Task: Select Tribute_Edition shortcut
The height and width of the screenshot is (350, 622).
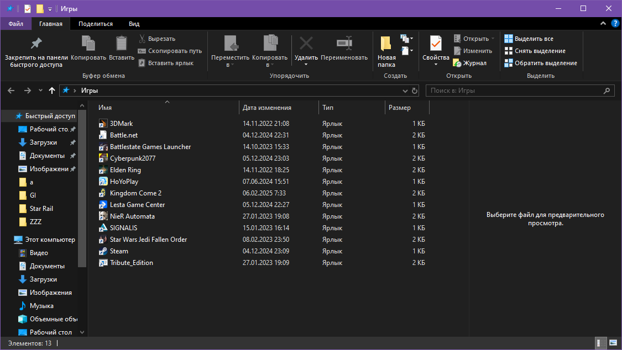Action: [131, 263]
